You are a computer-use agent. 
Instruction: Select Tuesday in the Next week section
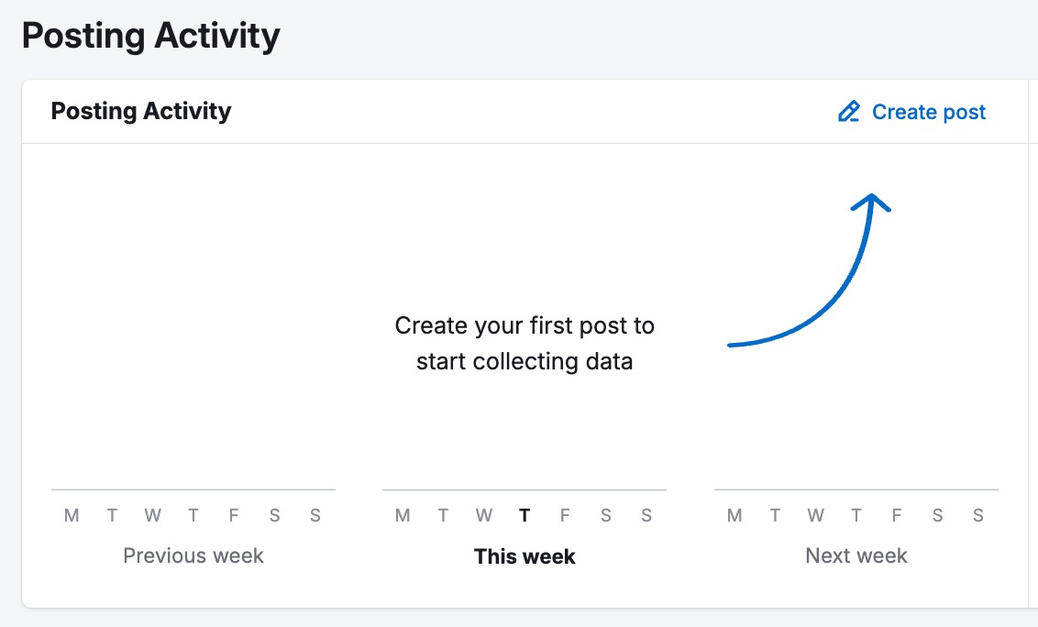click(775, 515)
